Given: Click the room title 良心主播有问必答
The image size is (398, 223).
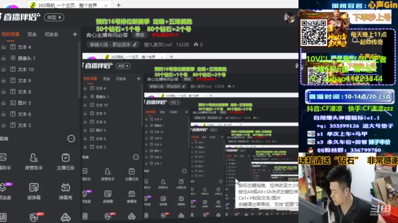Looking at the screenshot, I should 107,35.
